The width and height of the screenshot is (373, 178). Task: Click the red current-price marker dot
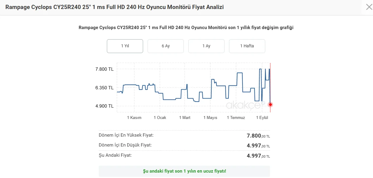pyautogui.click(x=270, y=105)
